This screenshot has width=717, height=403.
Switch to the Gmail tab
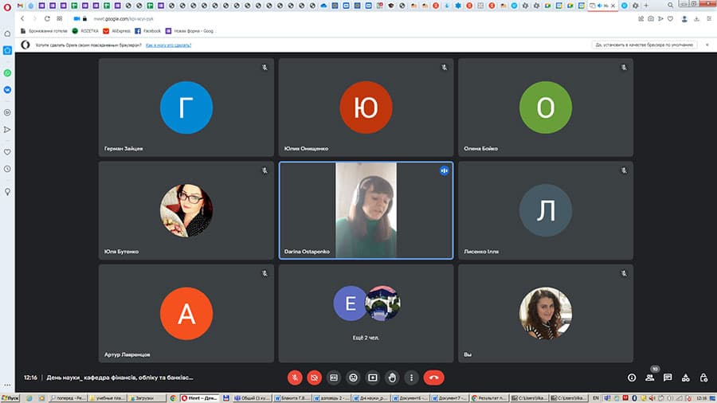(20, 6)
